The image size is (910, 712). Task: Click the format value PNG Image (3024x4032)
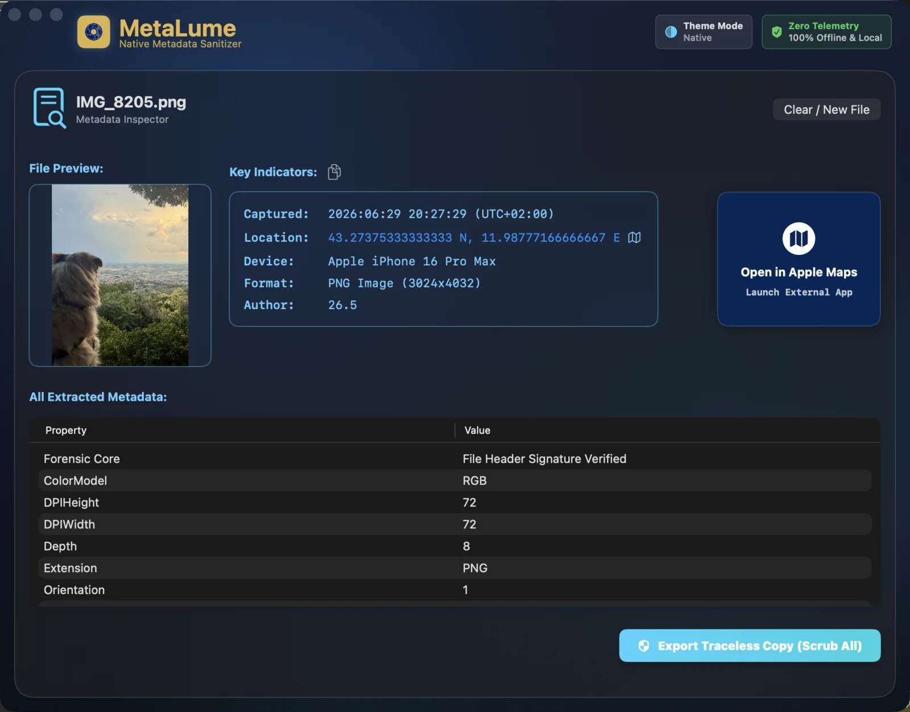(404, 283)
